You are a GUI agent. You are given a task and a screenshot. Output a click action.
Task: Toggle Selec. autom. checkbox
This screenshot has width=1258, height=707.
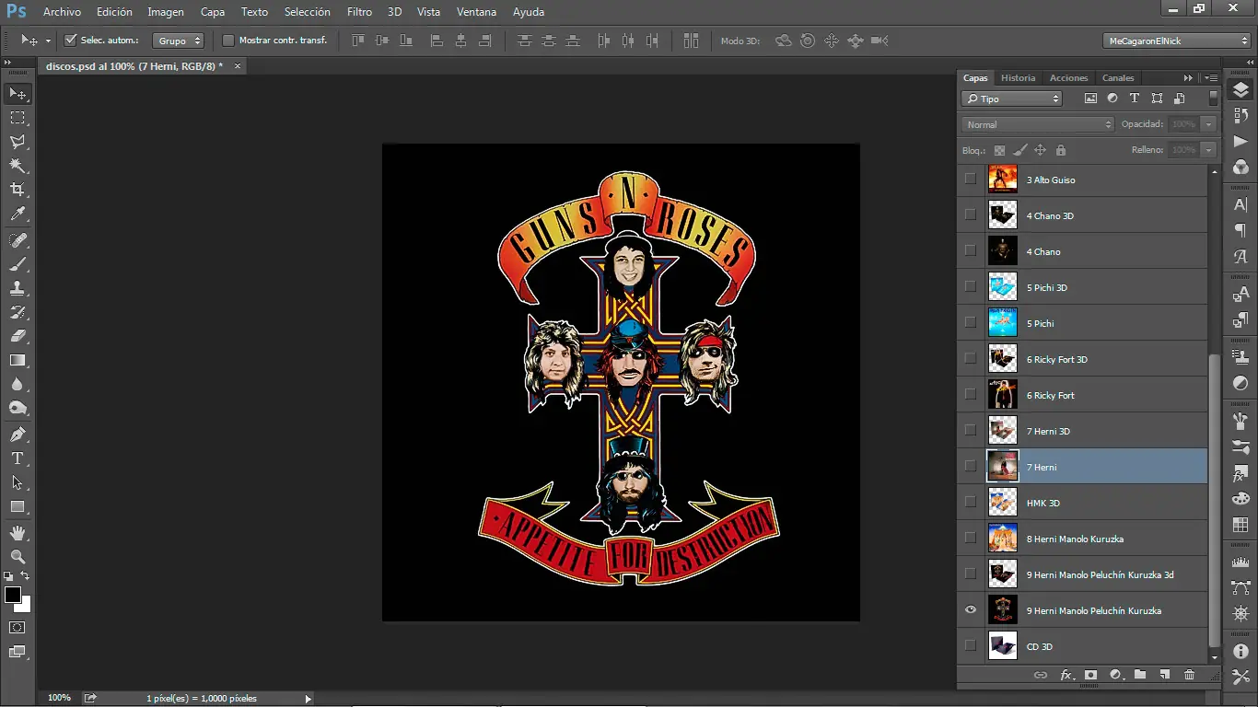coord(71,41)
